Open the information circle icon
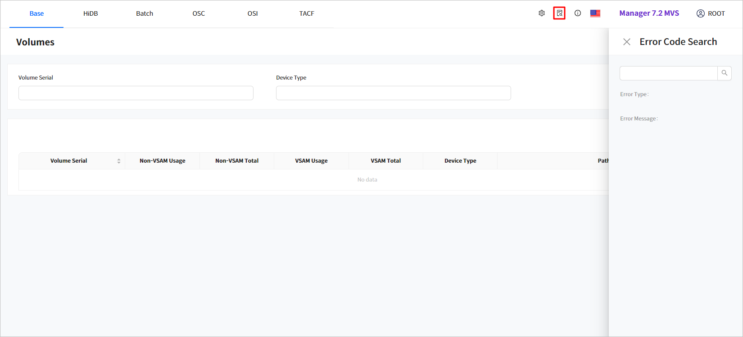 [577, 13]
